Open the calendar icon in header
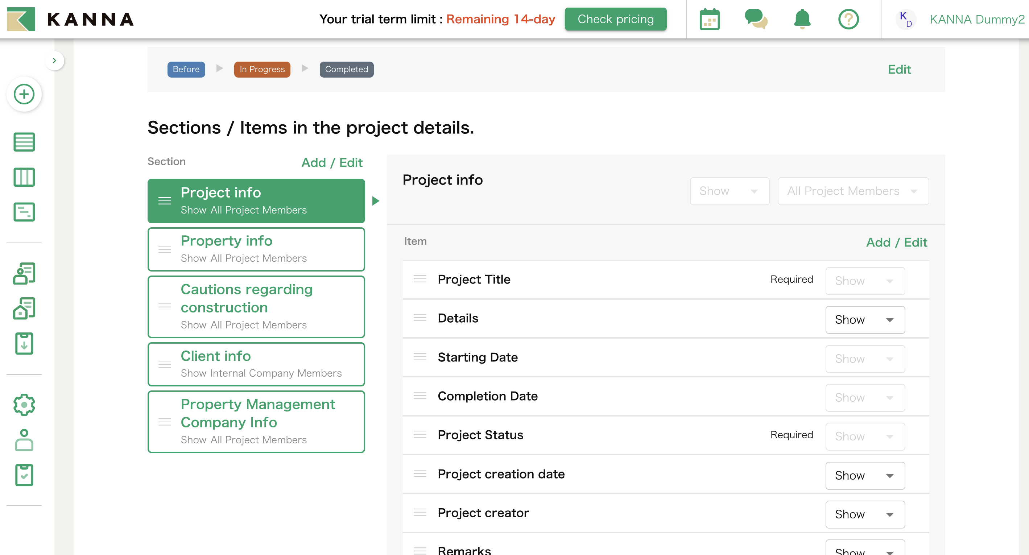The width and height of the screenshot is (1029, 555). 710,19
